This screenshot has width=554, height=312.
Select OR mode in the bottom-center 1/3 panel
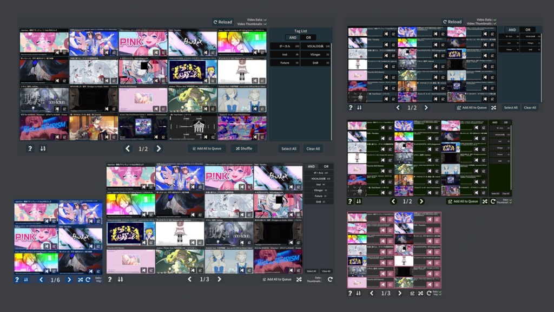click(x=326, y=166)
